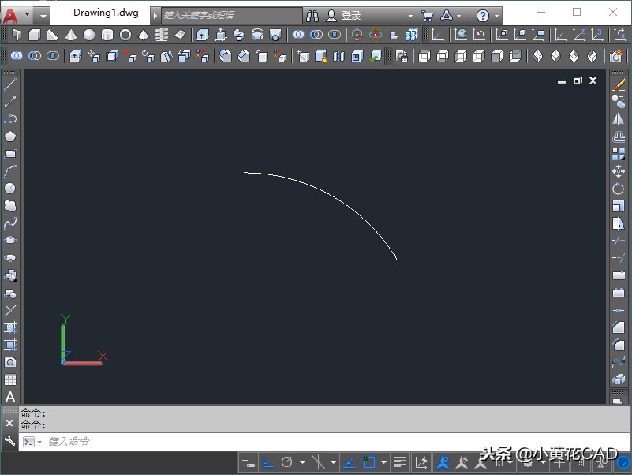Expand the Help dropdown arrow
The height and width of the screenshot is (475, 632).
coord(497,16)
